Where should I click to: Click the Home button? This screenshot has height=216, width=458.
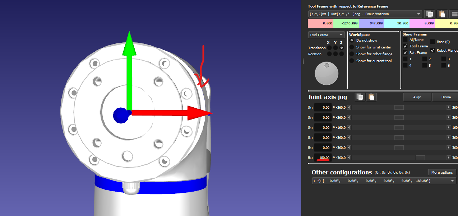point(446,97)
